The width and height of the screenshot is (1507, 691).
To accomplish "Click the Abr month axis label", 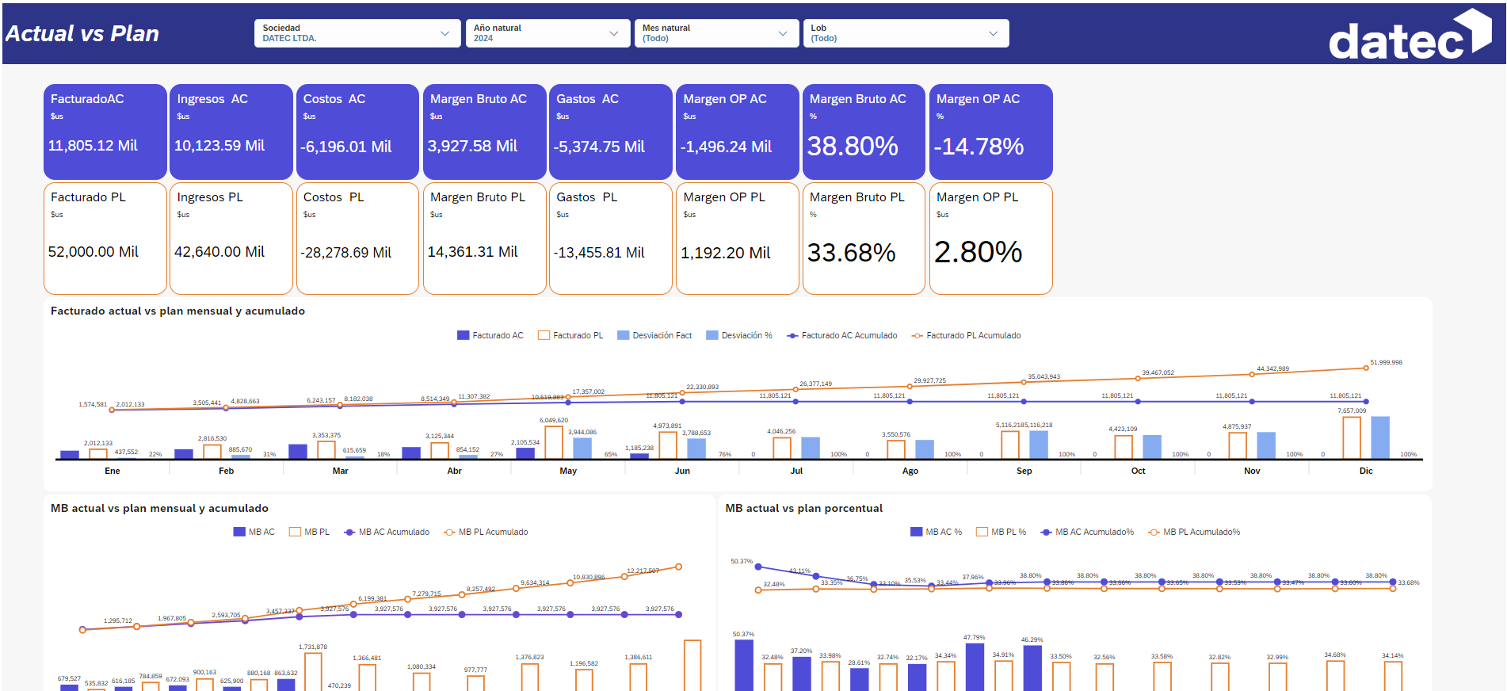I will pyautogui.click(x=455, y=471).
